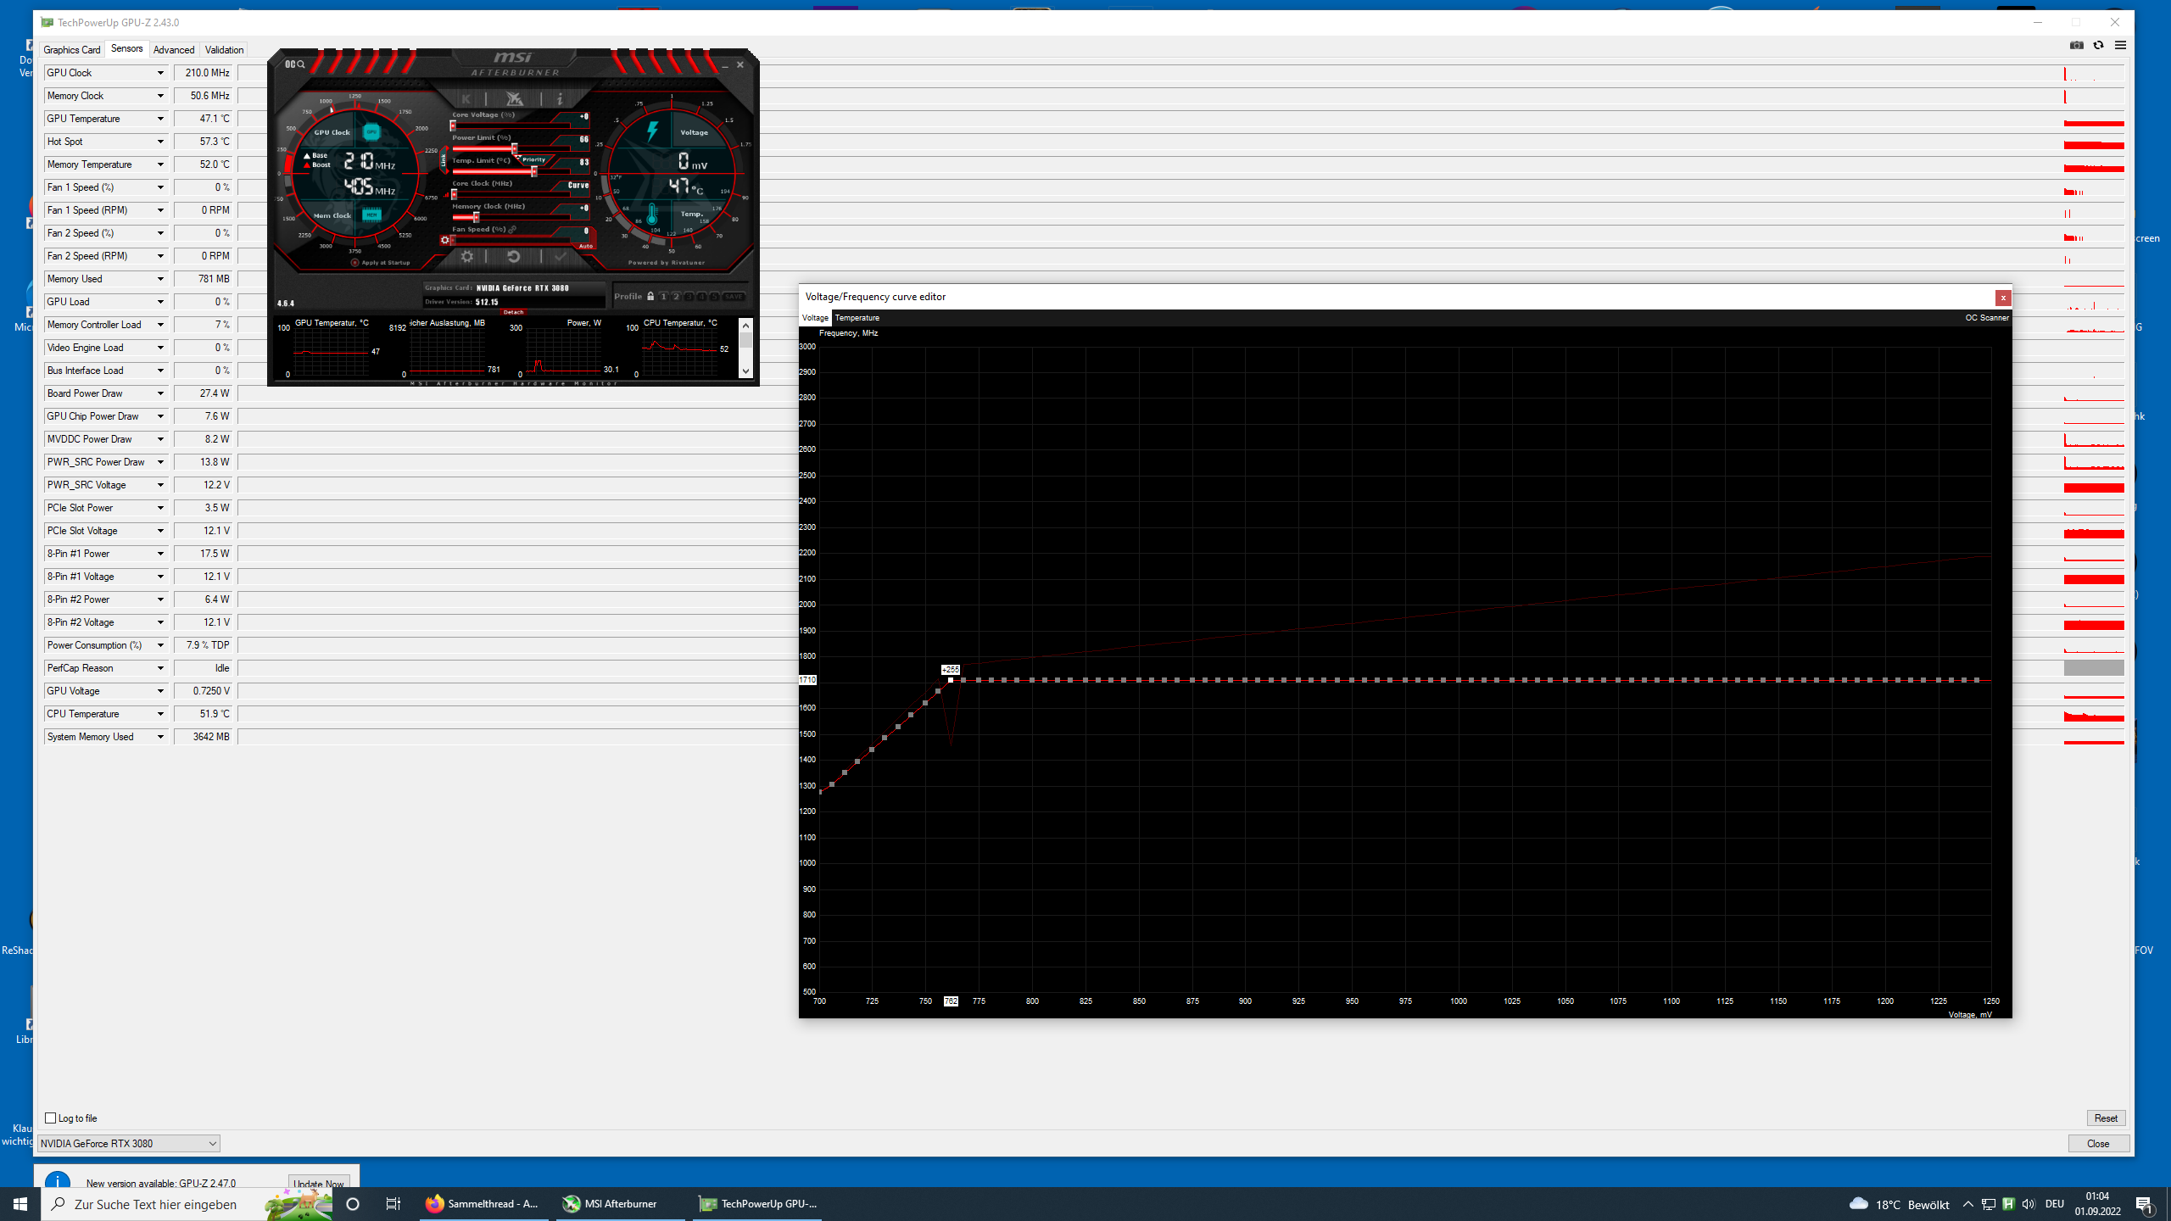The width and height of the screenshot is (2171, 1221).
Task: Open the OC Scanner magnifier icon
Action: coord(301,64)
